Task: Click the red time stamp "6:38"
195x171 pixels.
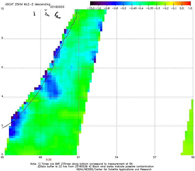Action: click(48, 160)
